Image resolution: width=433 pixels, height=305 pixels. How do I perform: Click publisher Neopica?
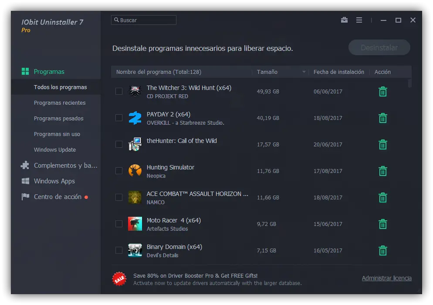(156, 176)
